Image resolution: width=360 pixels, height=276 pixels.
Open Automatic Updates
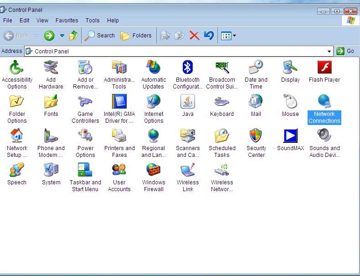click(154, 74)
